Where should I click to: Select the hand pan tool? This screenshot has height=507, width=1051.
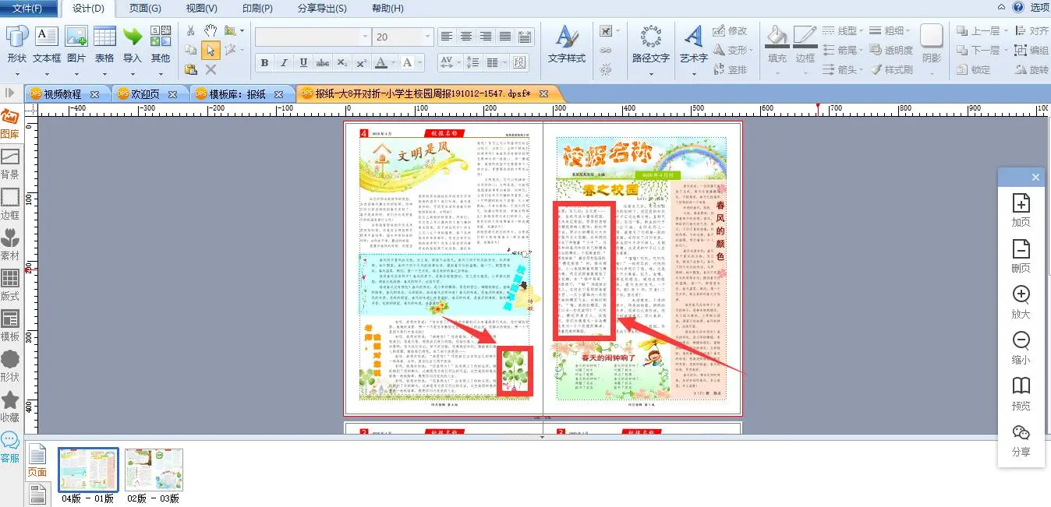pyautogui.click(x=211, y=30)
